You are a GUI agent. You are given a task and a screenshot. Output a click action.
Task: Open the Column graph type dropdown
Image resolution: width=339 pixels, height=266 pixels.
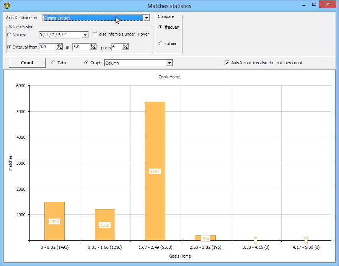click(x=169, y=63)
